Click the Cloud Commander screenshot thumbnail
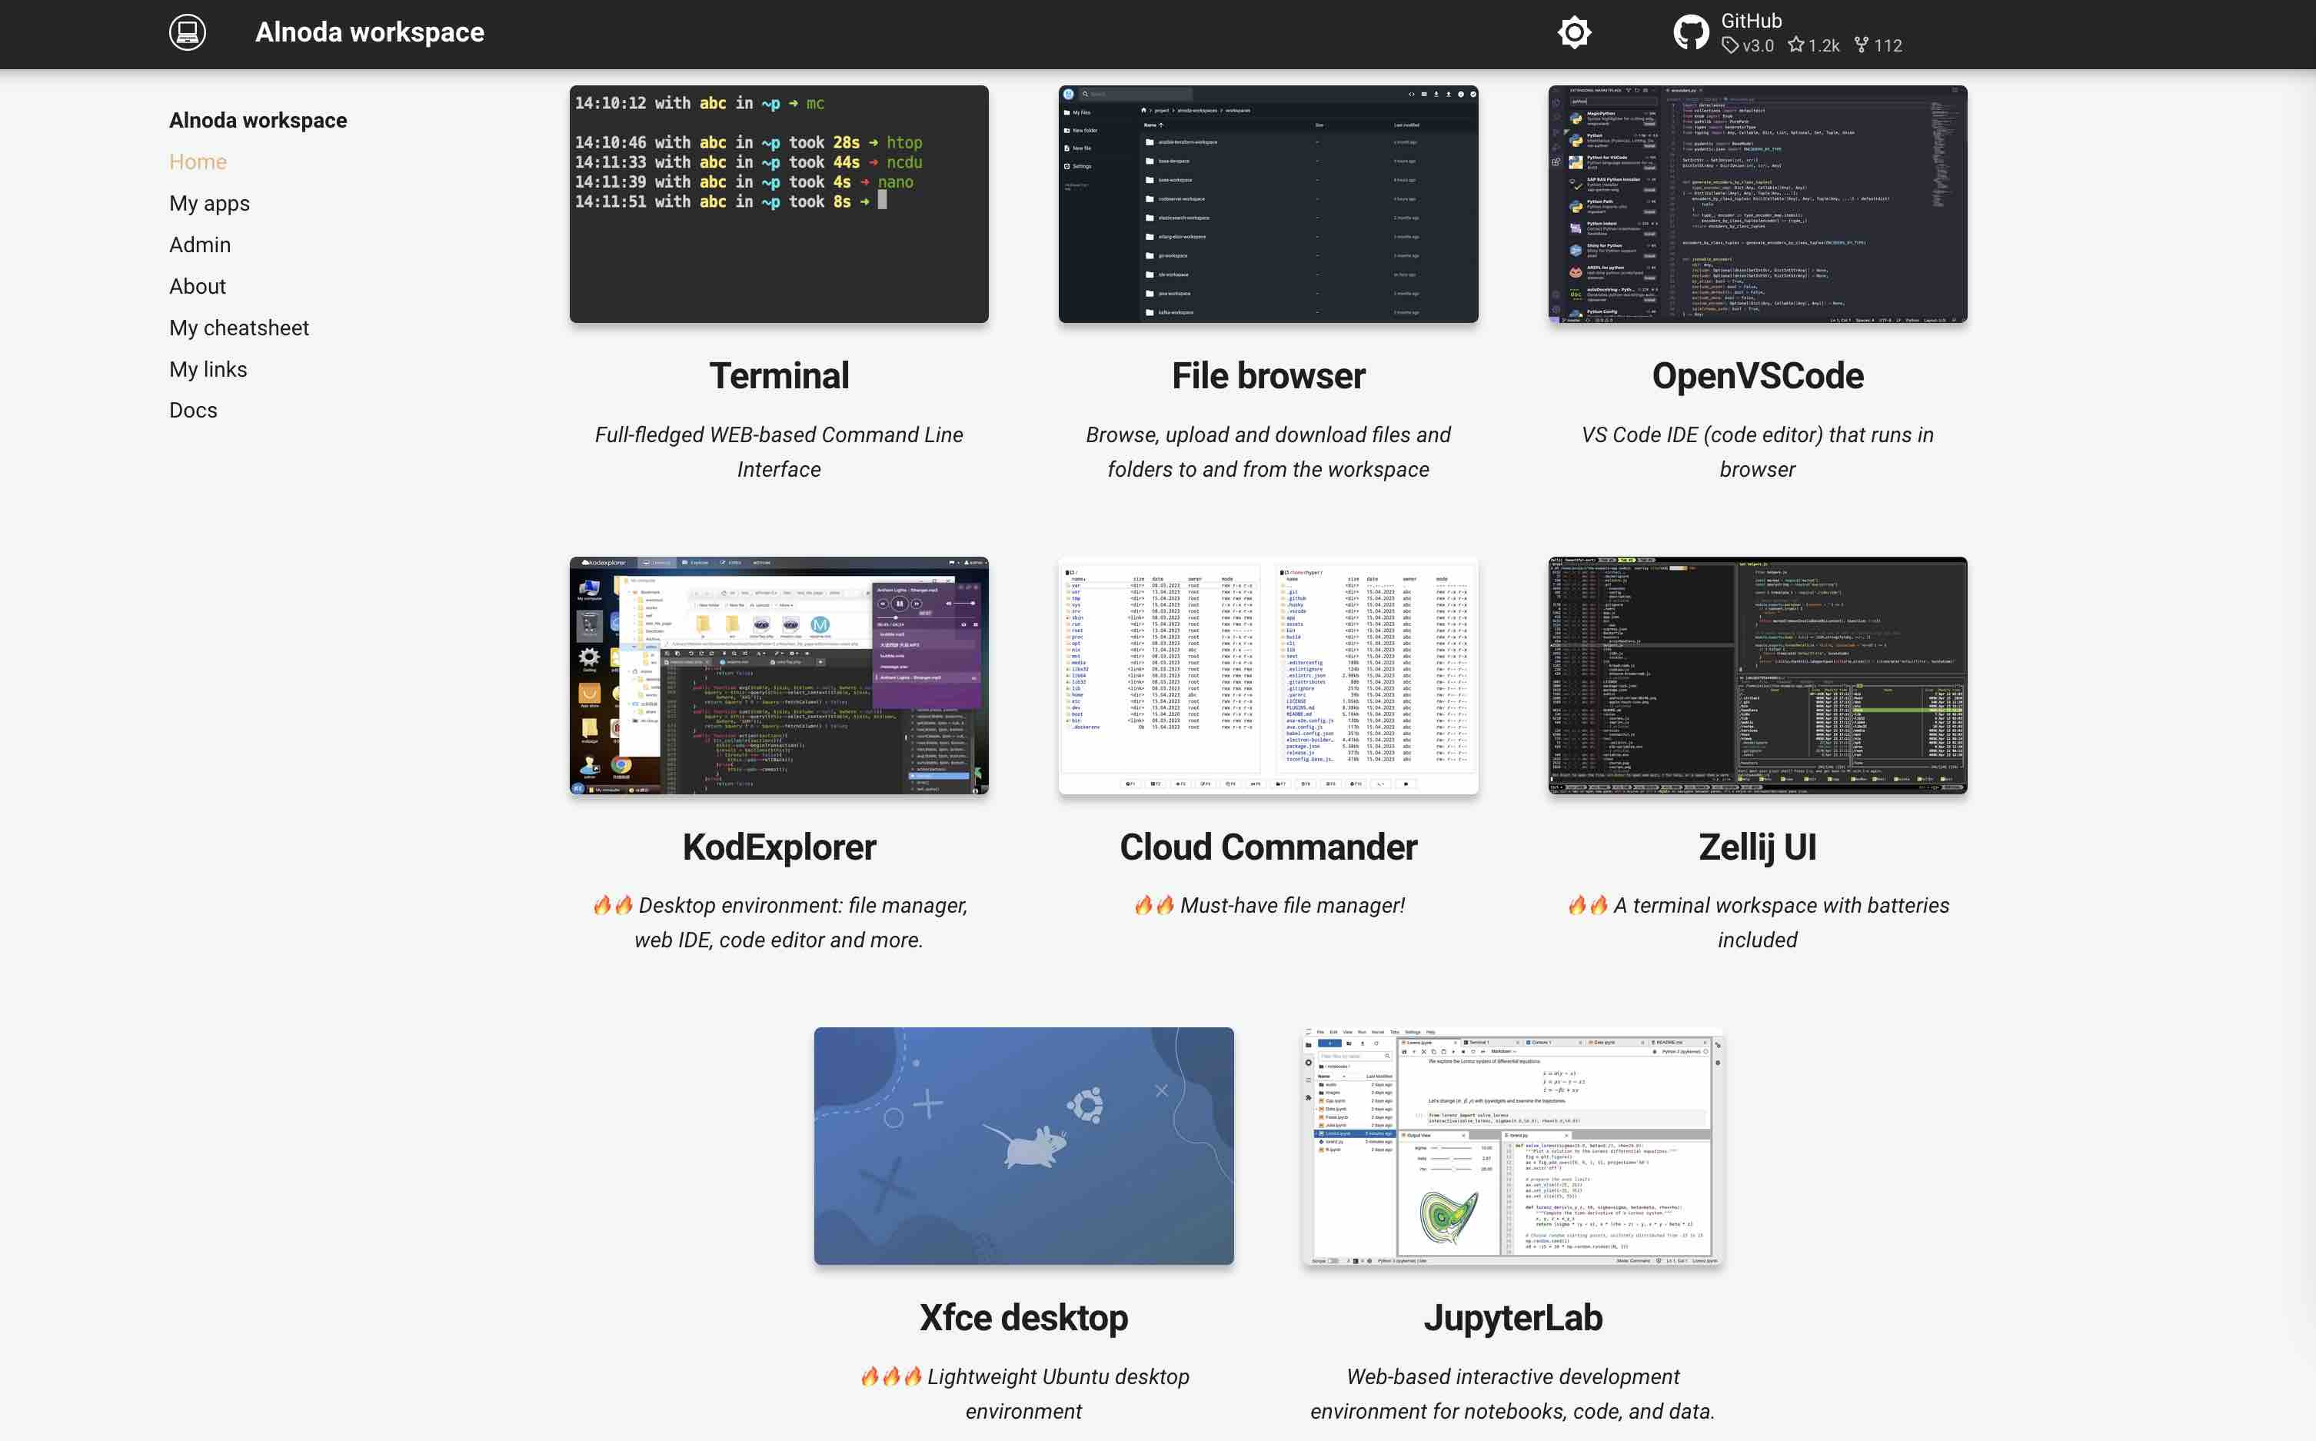This screenshot has height=1441, width=2316. click(1268, 676)
